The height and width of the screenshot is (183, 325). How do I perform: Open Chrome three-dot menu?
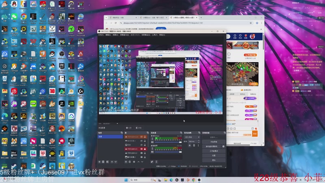pyautogui.click(x=262, y=23)
